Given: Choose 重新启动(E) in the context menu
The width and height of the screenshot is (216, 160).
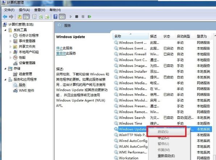Looking at the screenshot, I should point(166,156).
